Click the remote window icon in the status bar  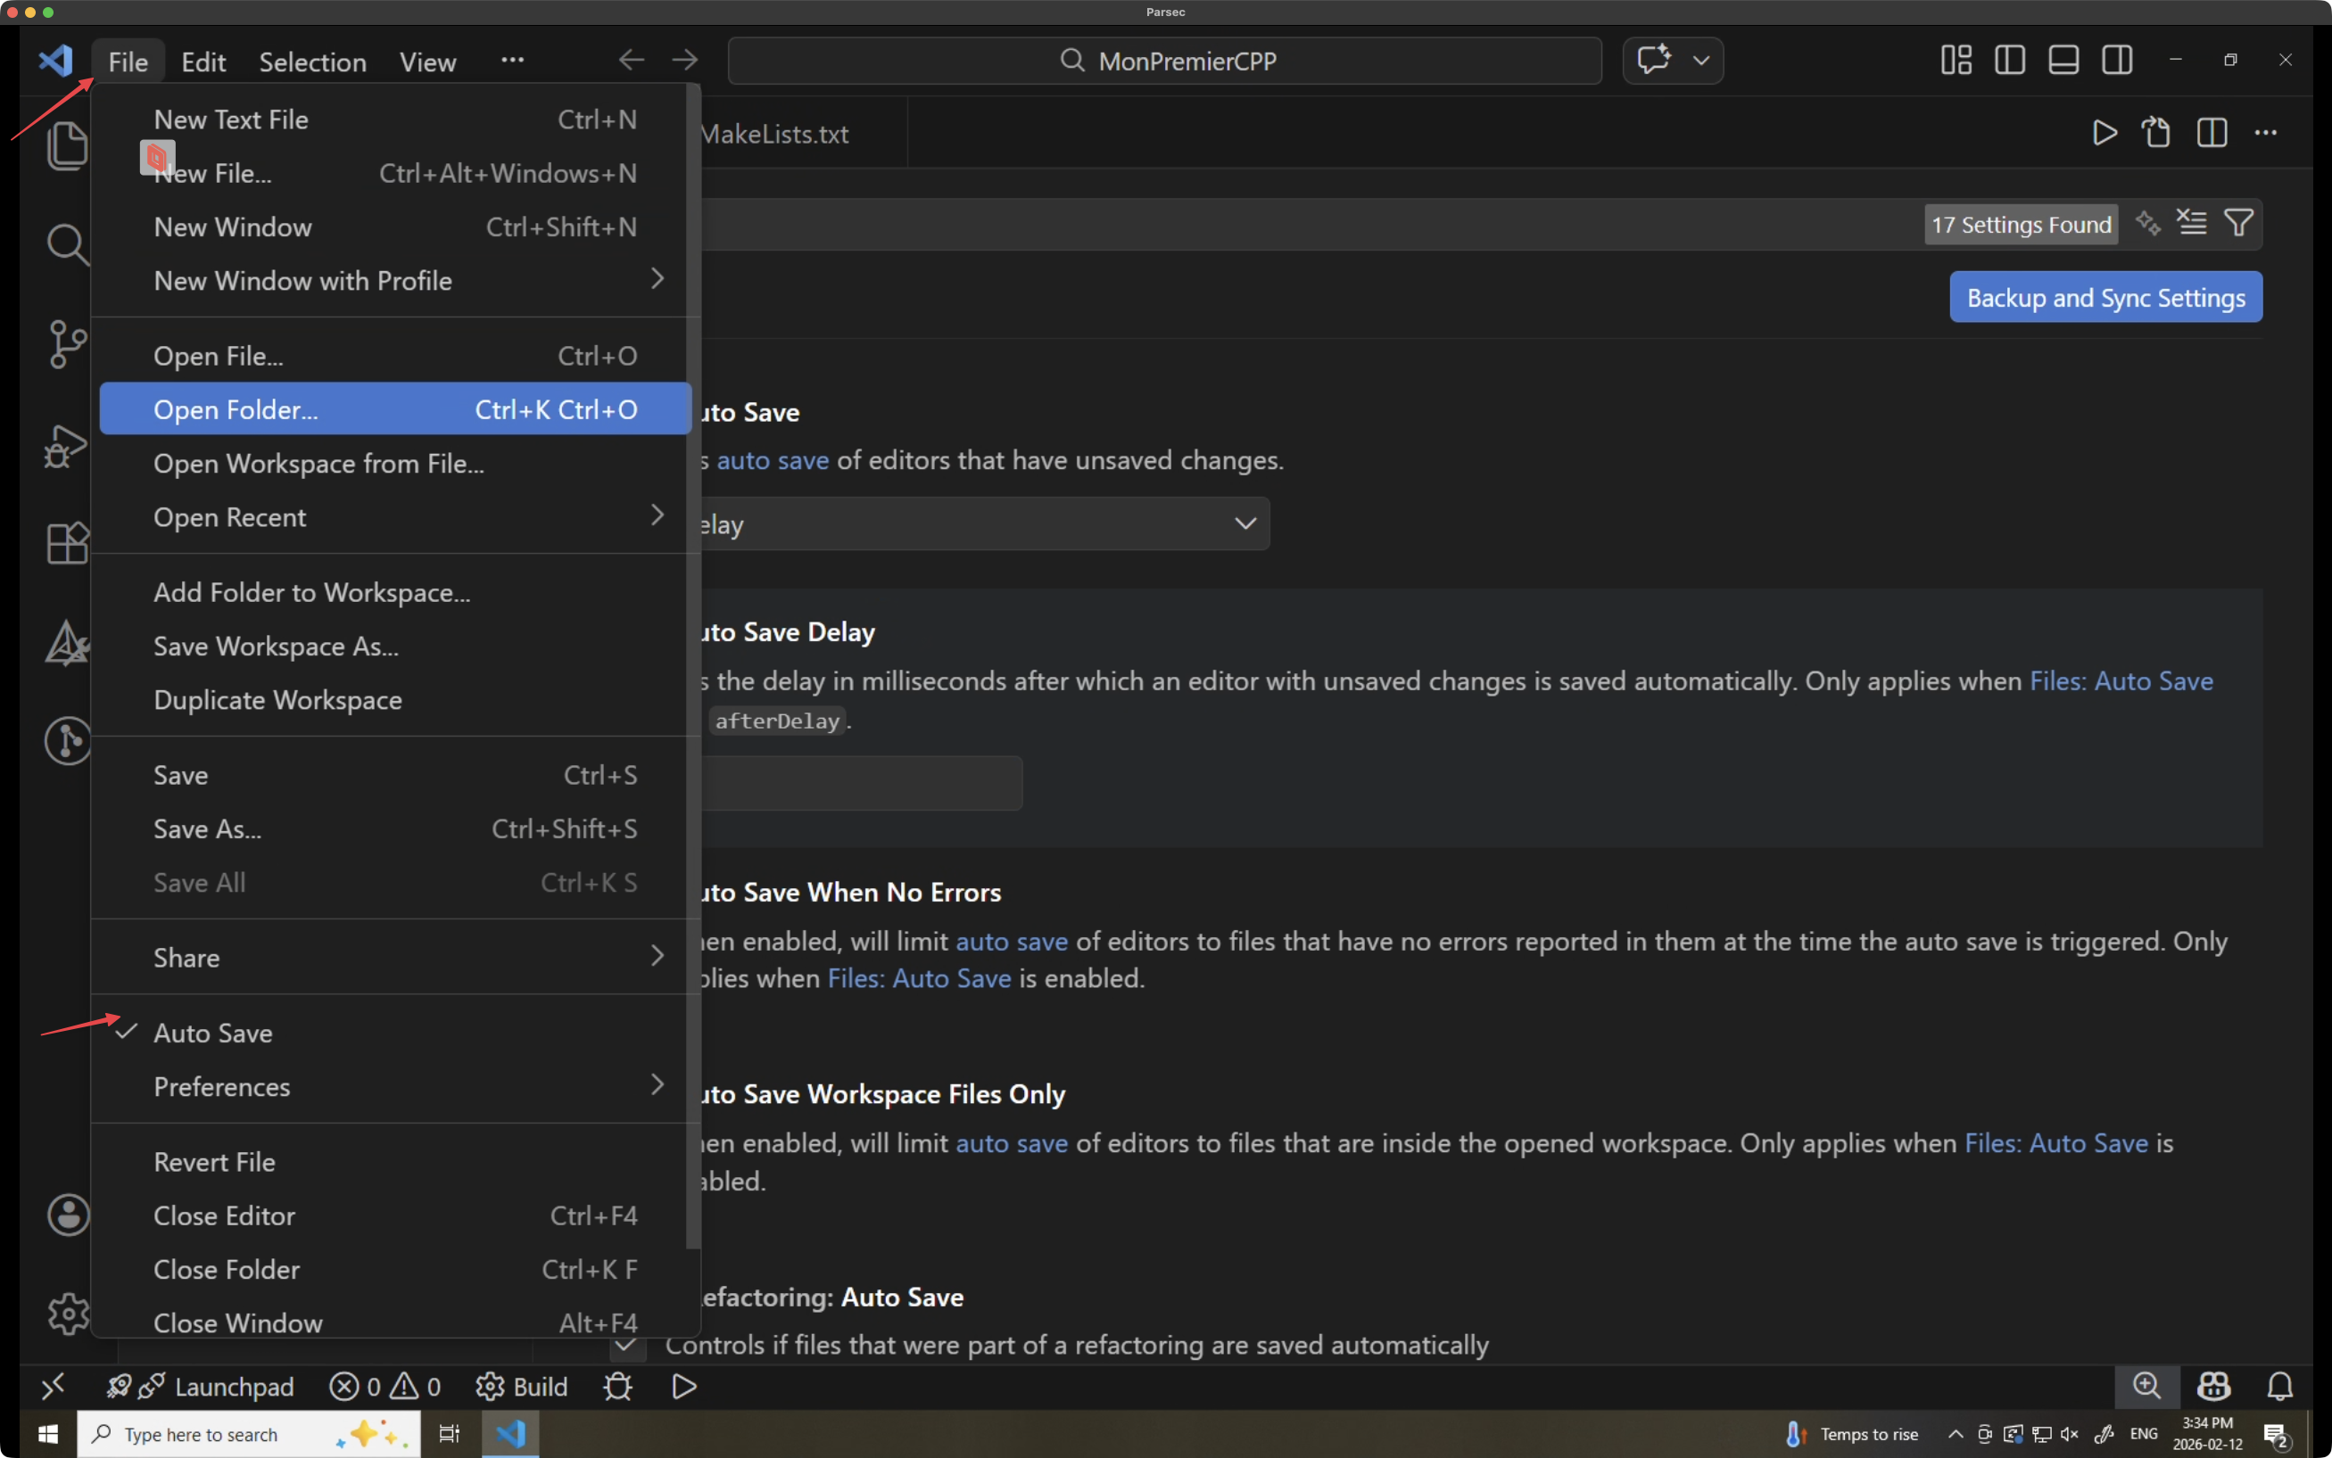[x=53, y=1387]
